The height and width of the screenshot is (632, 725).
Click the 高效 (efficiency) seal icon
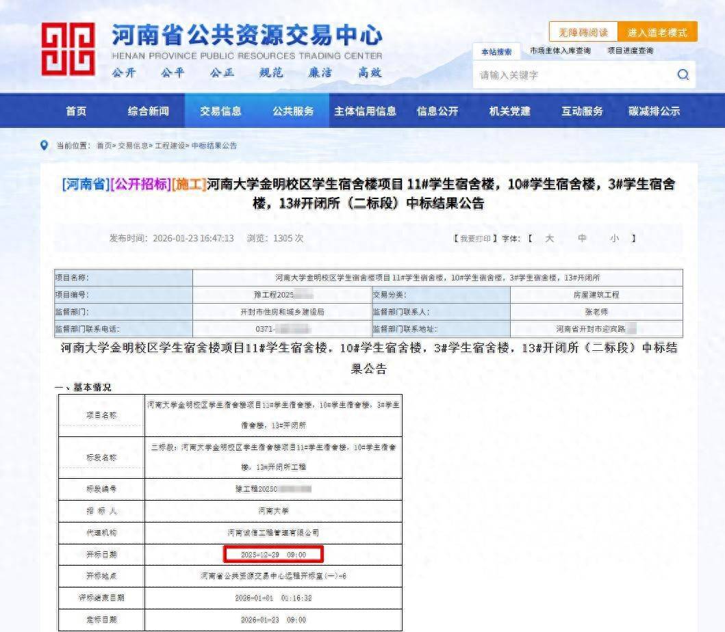[368, 71]
